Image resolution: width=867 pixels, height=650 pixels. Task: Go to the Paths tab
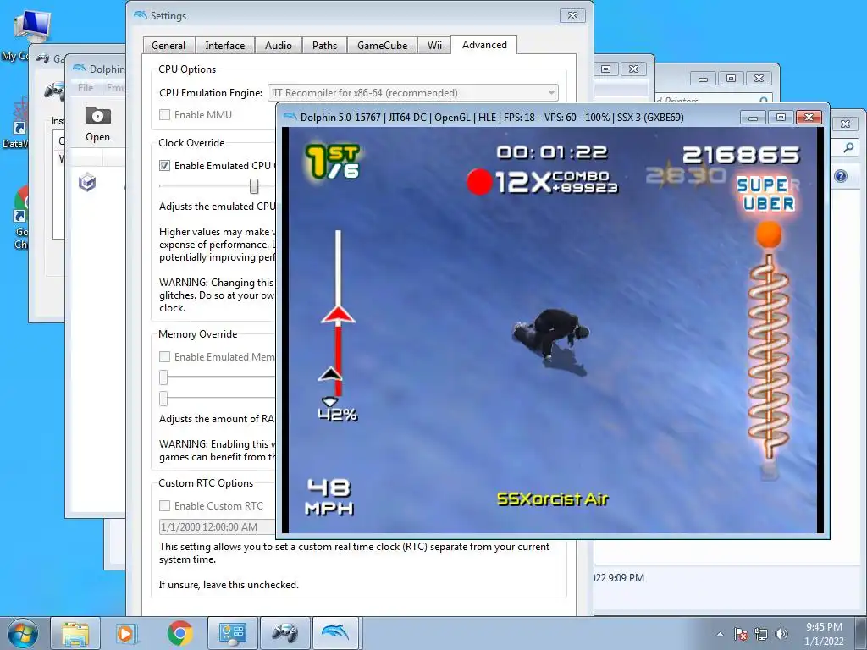[x=324, y=46]
